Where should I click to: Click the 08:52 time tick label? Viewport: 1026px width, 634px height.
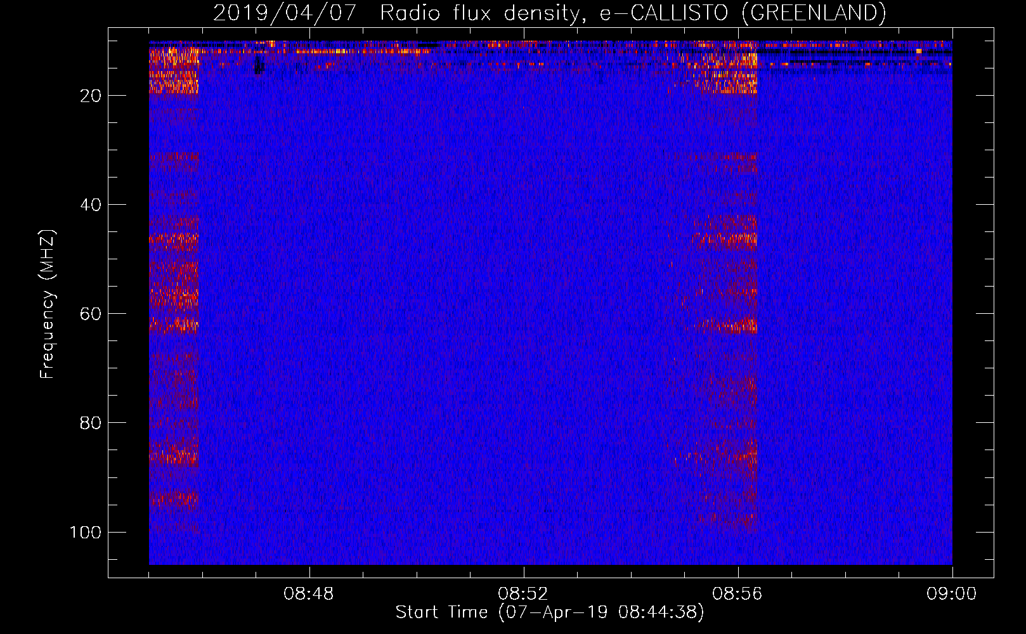pos(523,594)
